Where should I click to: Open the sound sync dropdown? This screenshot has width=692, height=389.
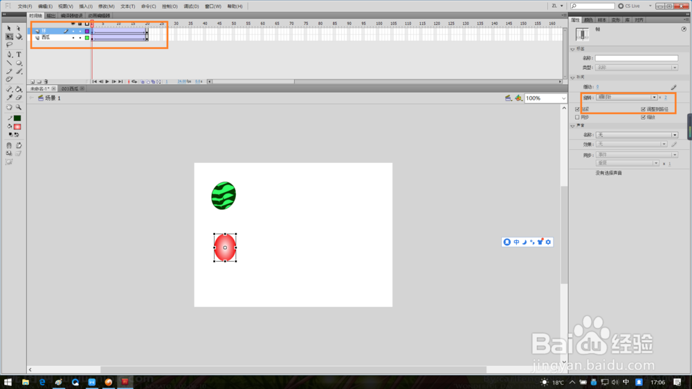pos(637,155)
